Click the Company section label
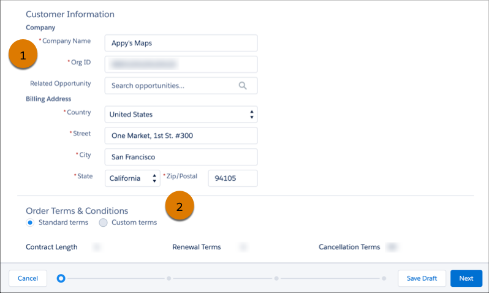 click(x=40, y=28)
